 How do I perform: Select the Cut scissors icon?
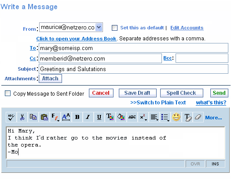22,117
